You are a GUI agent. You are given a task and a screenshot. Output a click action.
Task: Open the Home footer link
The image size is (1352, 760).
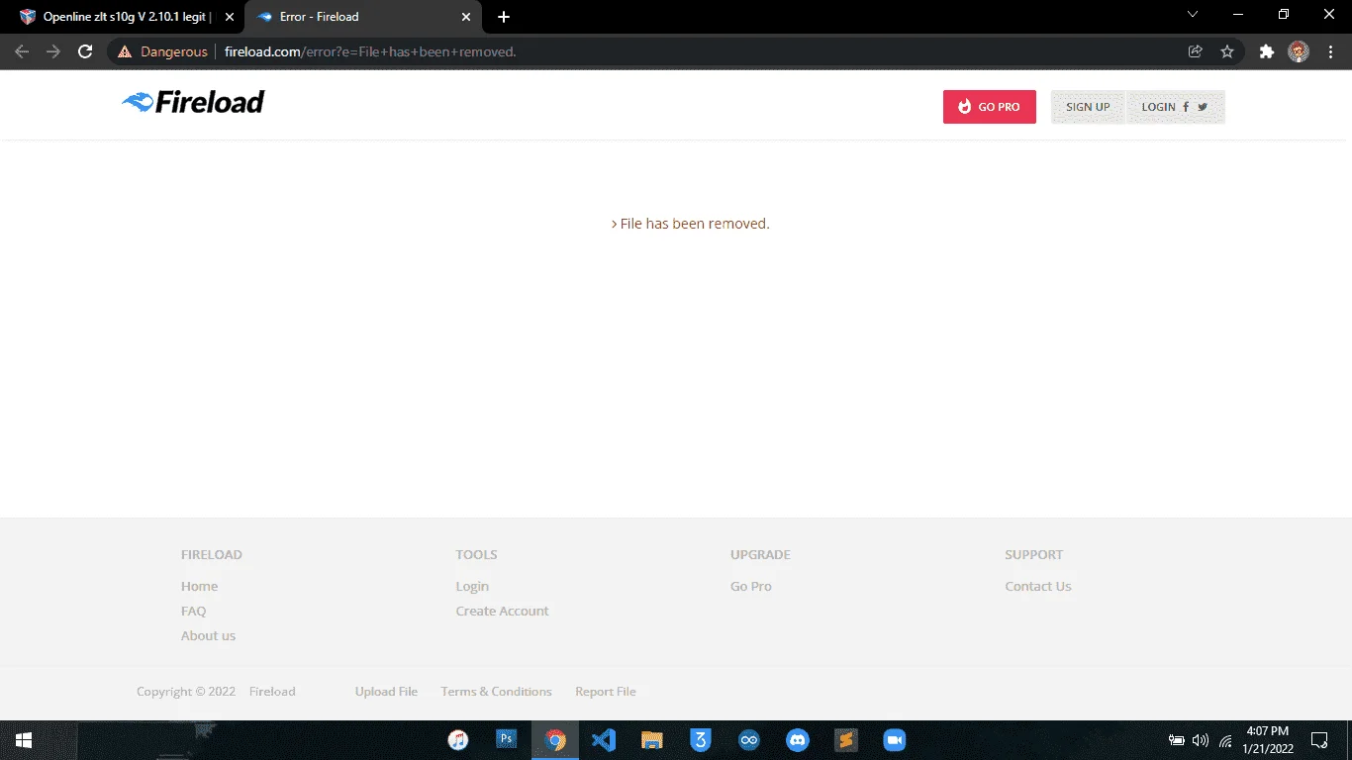(x=199, y=586)
